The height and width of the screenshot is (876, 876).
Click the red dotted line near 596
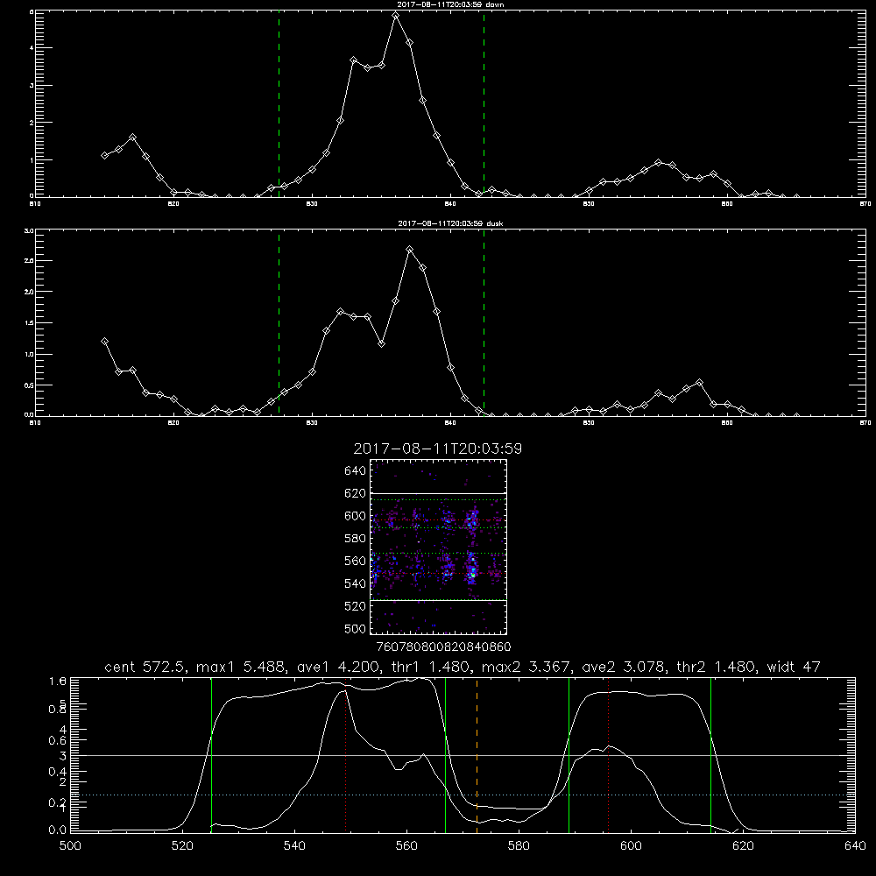[x=608, y=754]
